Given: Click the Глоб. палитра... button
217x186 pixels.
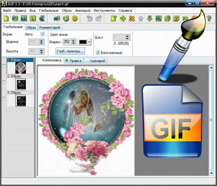Looking at the screenshot, I should 70,51.
